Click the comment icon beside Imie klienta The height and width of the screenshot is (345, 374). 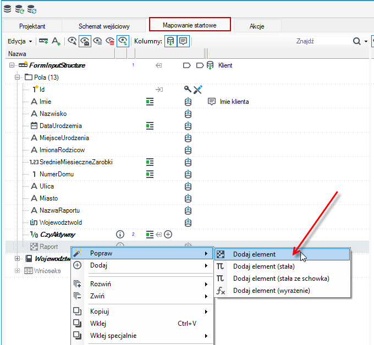212,102
